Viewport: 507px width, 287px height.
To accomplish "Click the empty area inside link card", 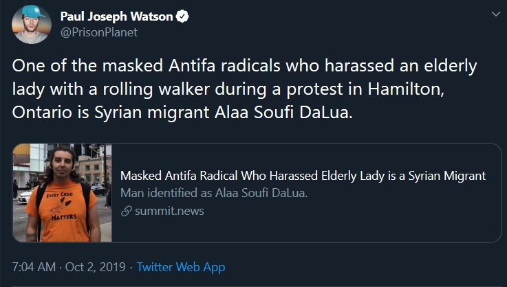I will coord(413,220).
